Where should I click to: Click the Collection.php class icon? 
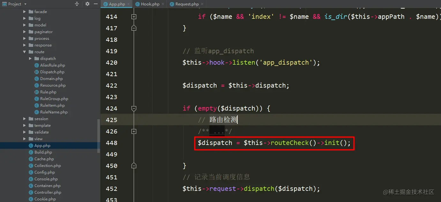31,166
